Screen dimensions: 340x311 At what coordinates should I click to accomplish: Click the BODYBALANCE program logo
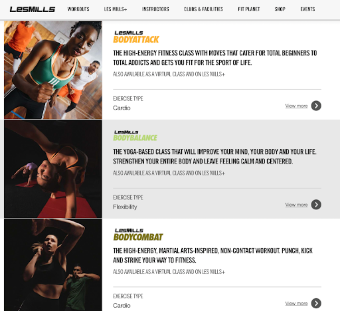tap(135, 136)
